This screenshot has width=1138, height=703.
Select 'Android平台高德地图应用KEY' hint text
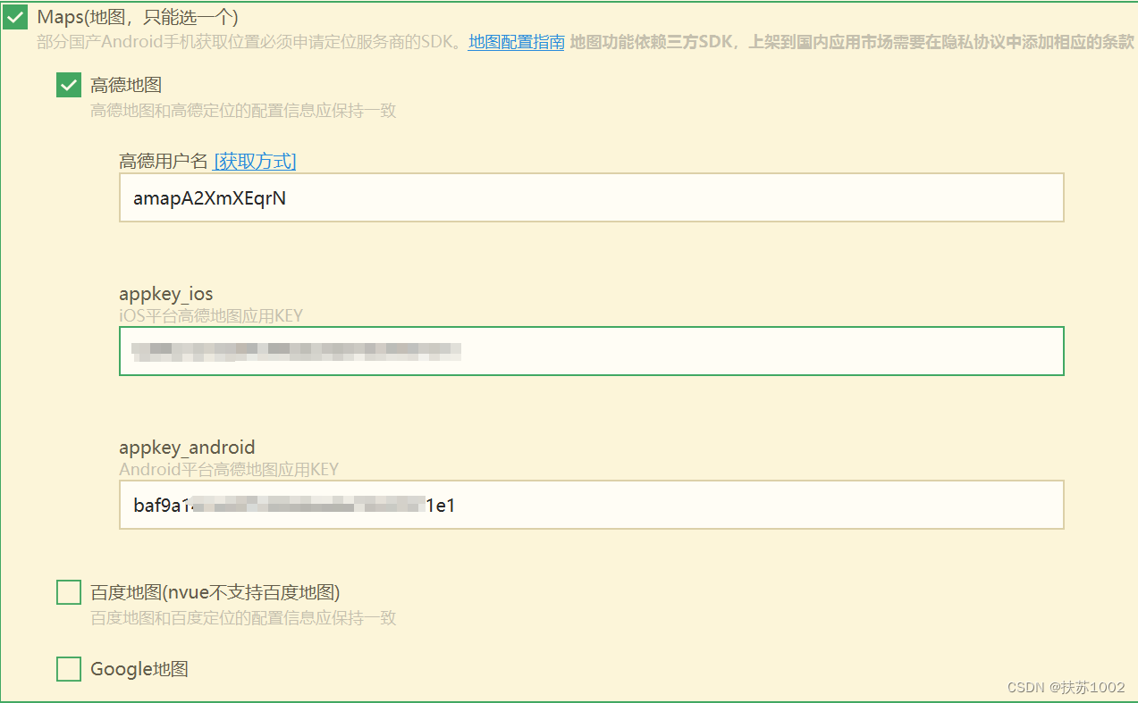pyautogui.click(x=229, y=469)
